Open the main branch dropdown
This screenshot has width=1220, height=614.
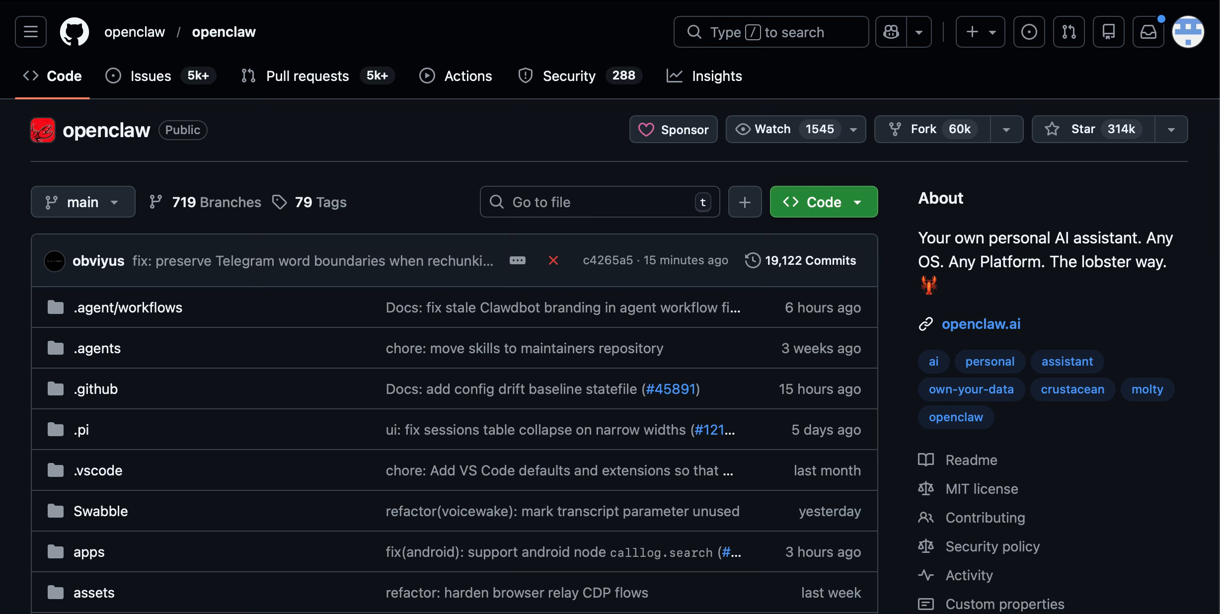[x=83, y=202]
